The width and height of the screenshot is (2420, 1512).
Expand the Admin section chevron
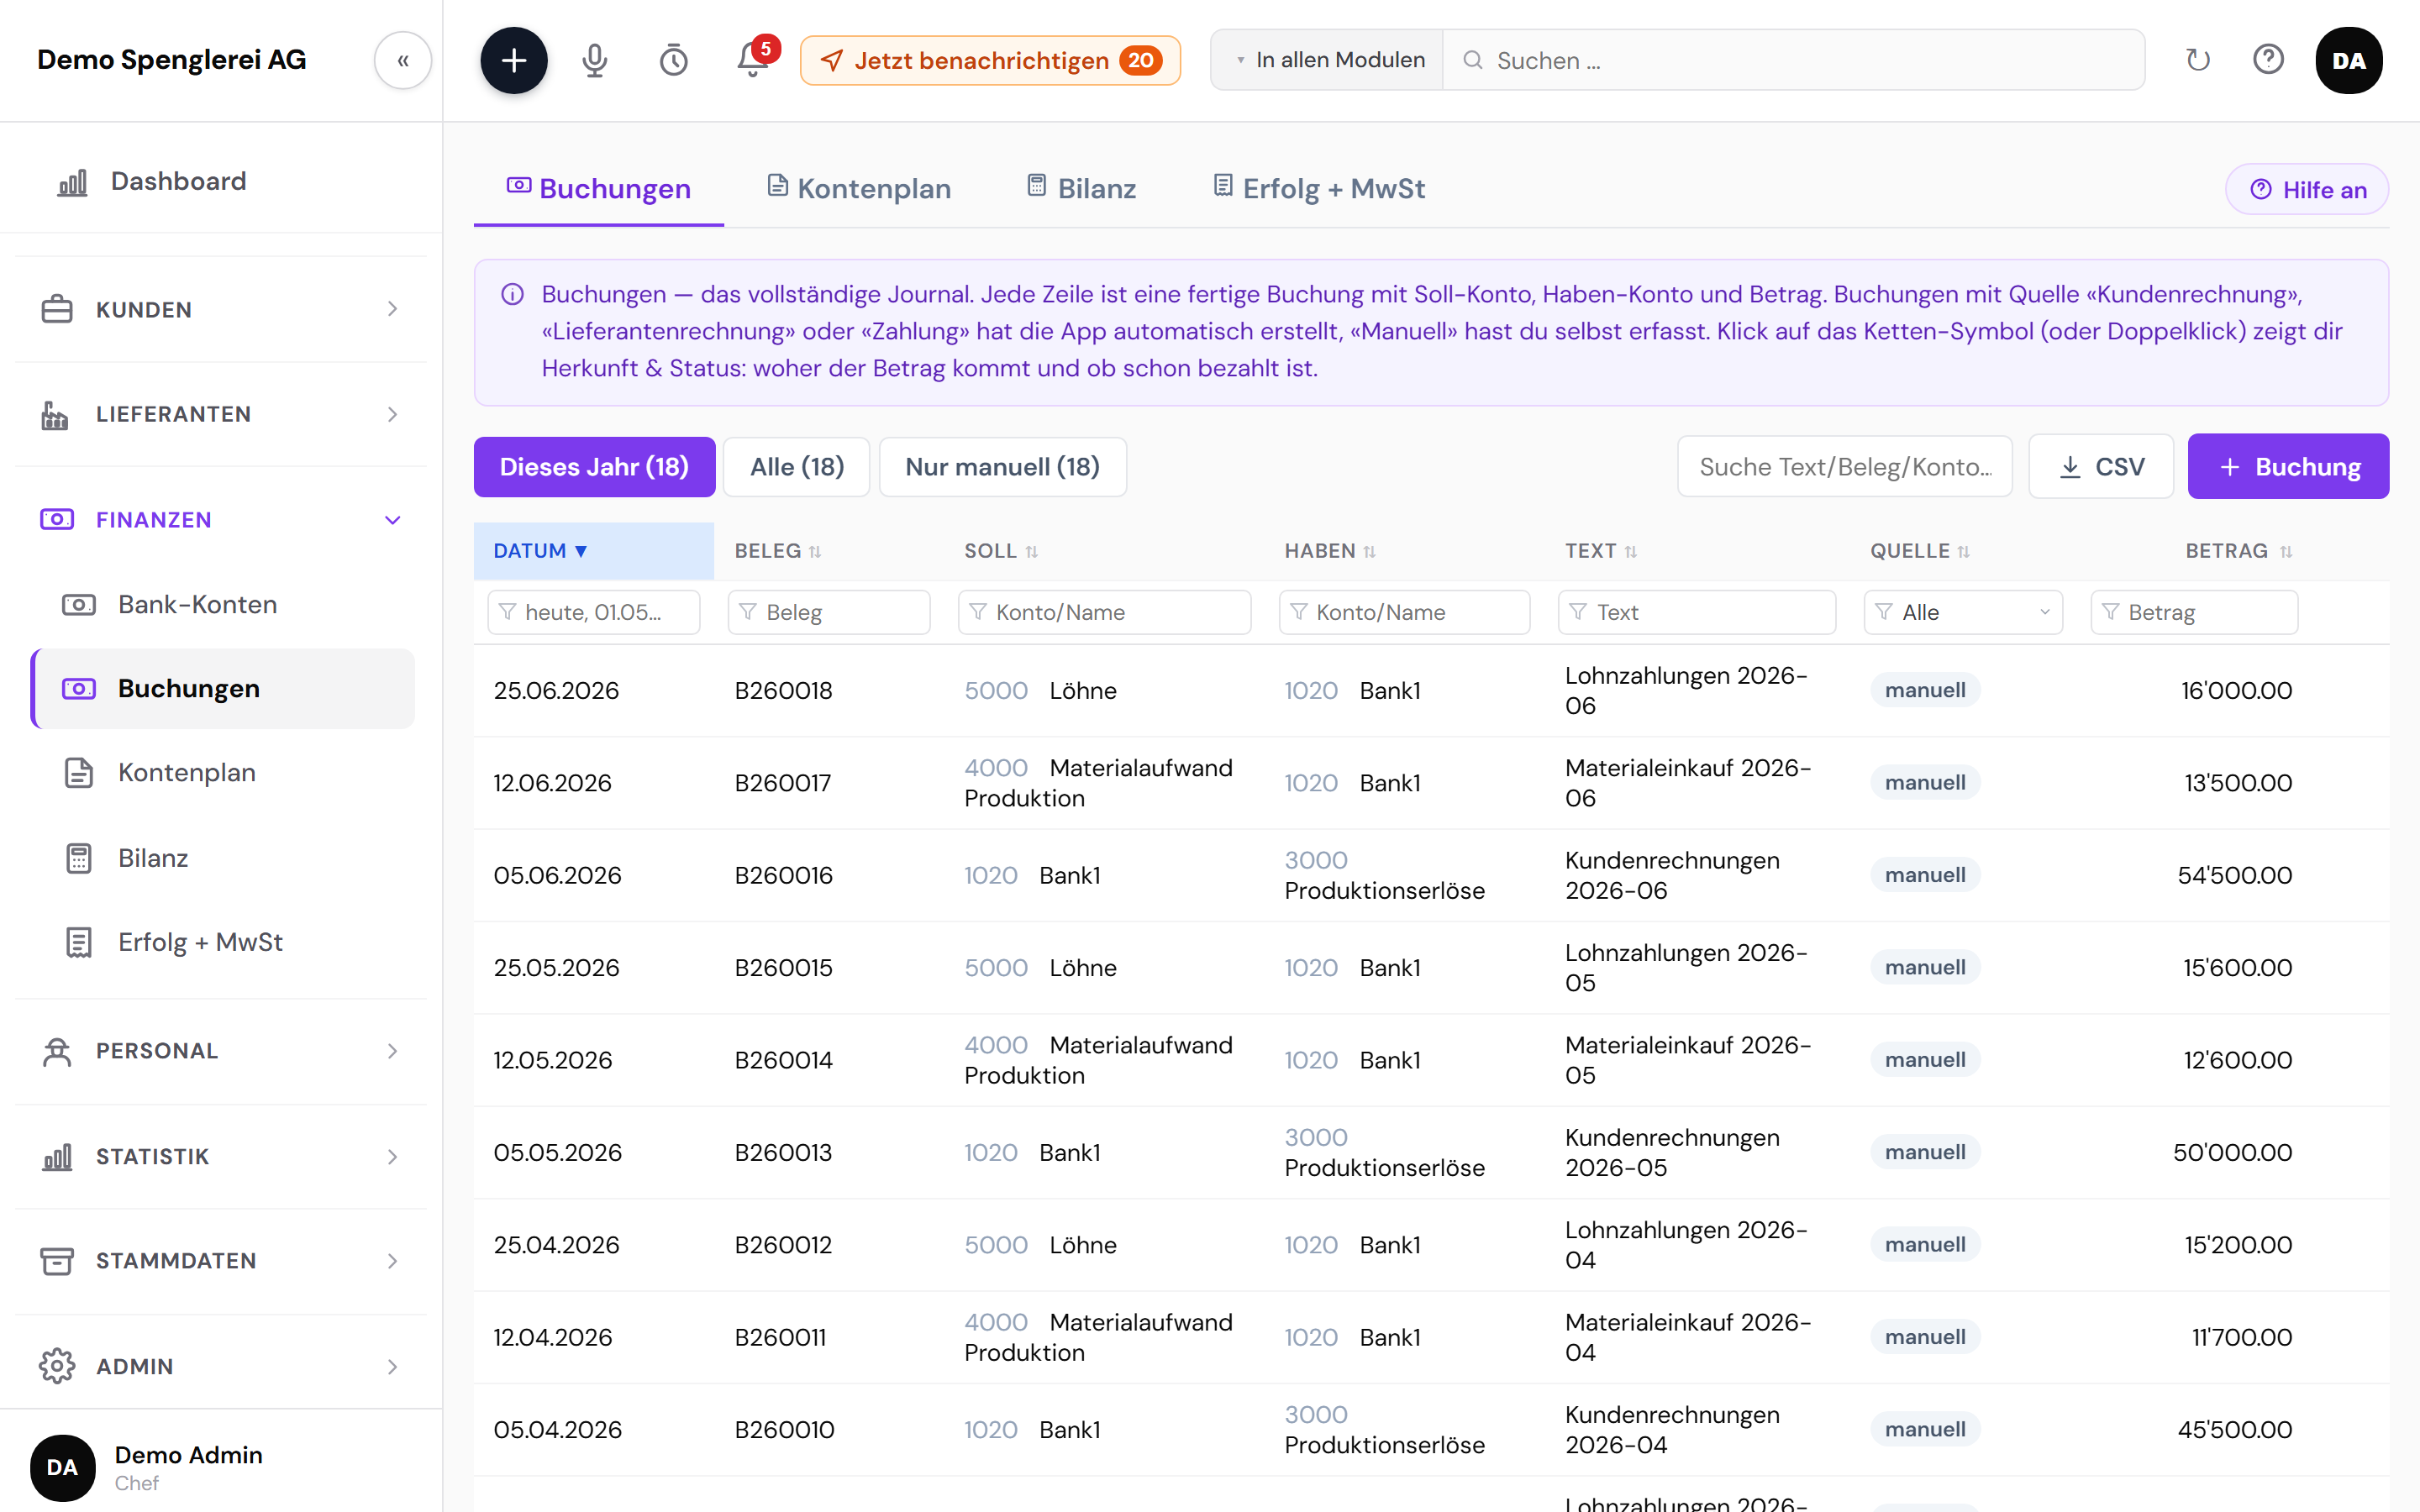pyautogui.click(x=392, y=1366)
